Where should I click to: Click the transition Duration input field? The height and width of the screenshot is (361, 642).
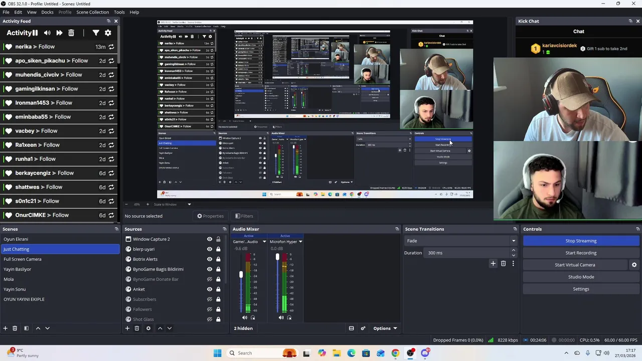pos(467,253)
